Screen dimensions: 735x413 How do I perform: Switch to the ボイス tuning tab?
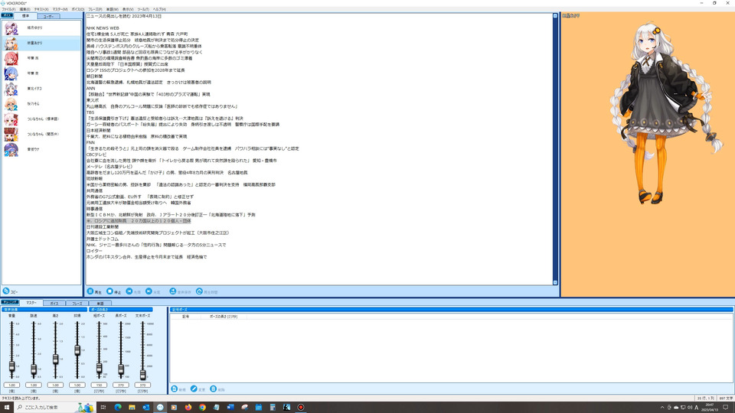(x=54, y=304)
